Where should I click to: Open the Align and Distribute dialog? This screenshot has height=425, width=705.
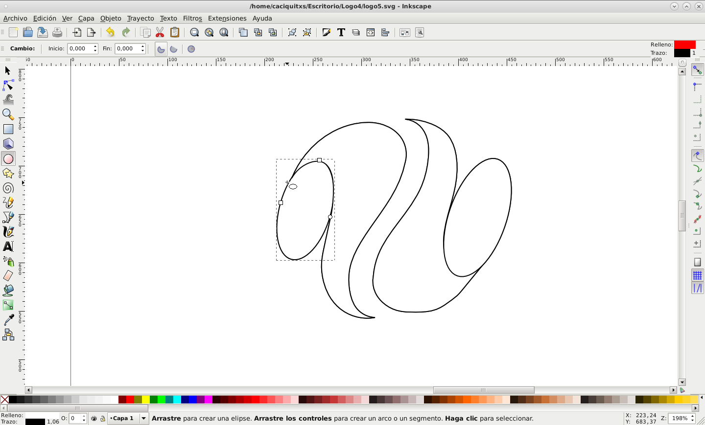[385, 32]
